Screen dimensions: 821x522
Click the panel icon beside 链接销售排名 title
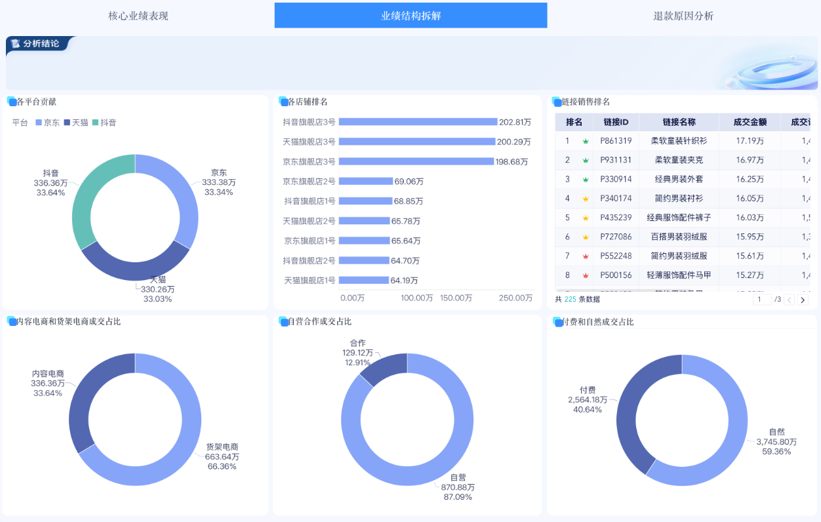click(555, 102)
